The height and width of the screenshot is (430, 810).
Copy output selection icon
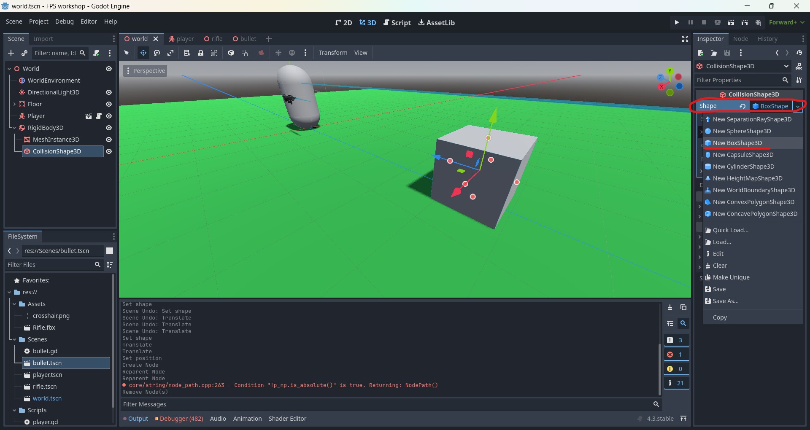(x=683, y=308)
